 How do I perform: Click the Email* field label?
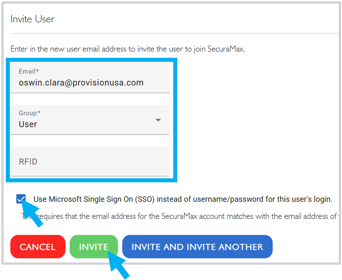29,71
